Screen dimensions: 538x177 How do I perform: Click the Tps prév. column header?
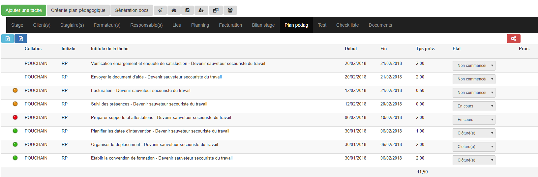pos(425,48)
